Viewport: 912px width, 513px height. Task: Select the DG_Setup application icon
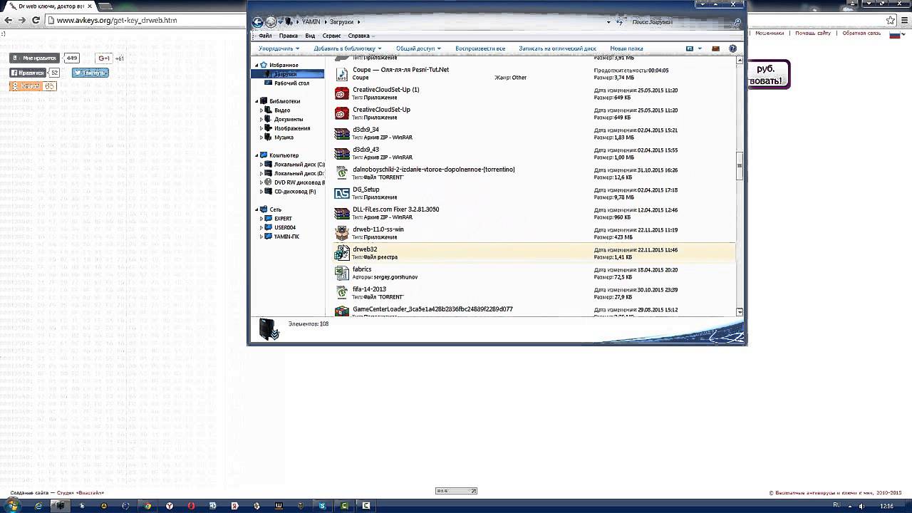[342, 193]
